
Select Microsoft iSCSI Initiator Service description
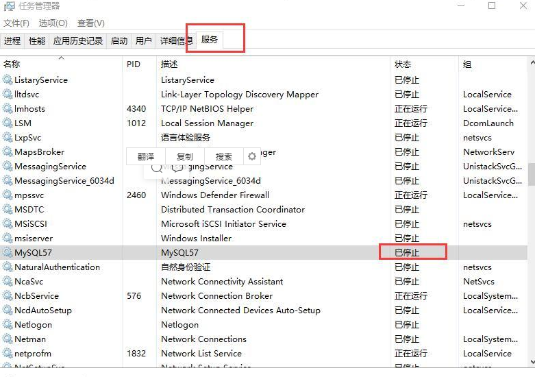pyautogui.click(x=223, y=224)
